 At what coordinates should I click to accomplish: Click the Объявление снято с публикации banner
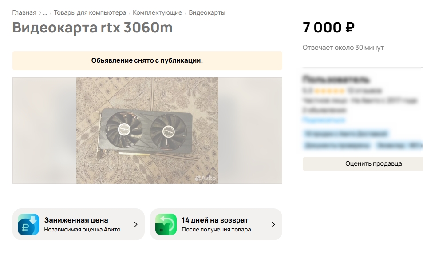coord(147,60)
